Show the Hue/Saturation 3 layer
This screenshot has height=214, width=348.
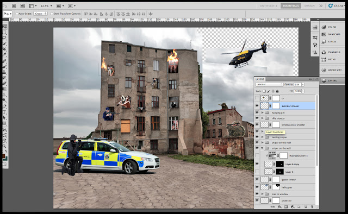point(257,156)
